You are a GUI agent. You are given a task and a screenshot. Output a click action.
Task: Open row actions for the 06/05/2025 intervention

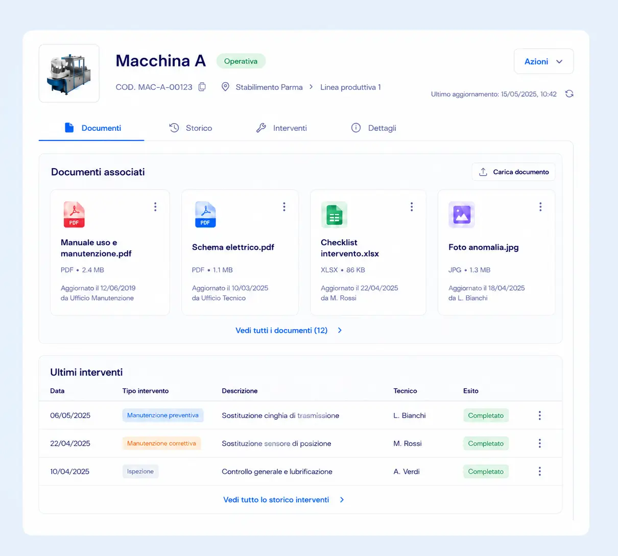[539, 415]
